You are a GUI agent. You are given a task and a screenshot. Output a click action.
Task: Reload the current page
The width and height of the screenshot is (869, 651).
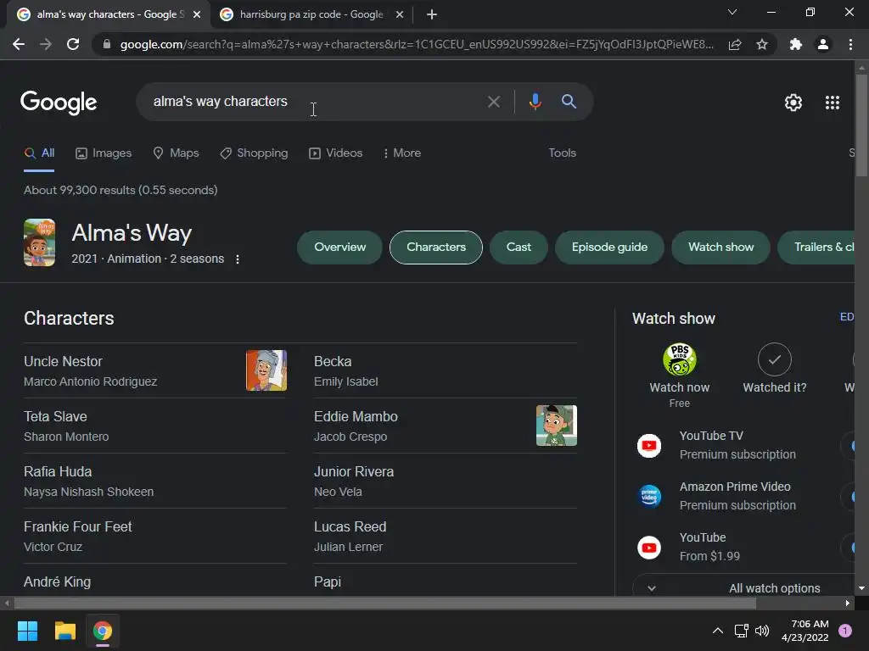[x=73, y=44]
